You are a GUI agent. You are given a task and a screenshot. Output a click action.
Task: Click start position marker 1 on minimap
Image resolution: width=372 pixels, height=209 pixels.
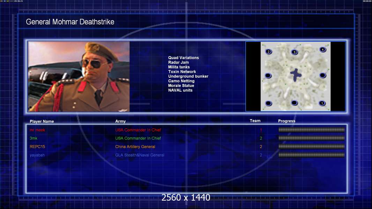pos(322,103)
